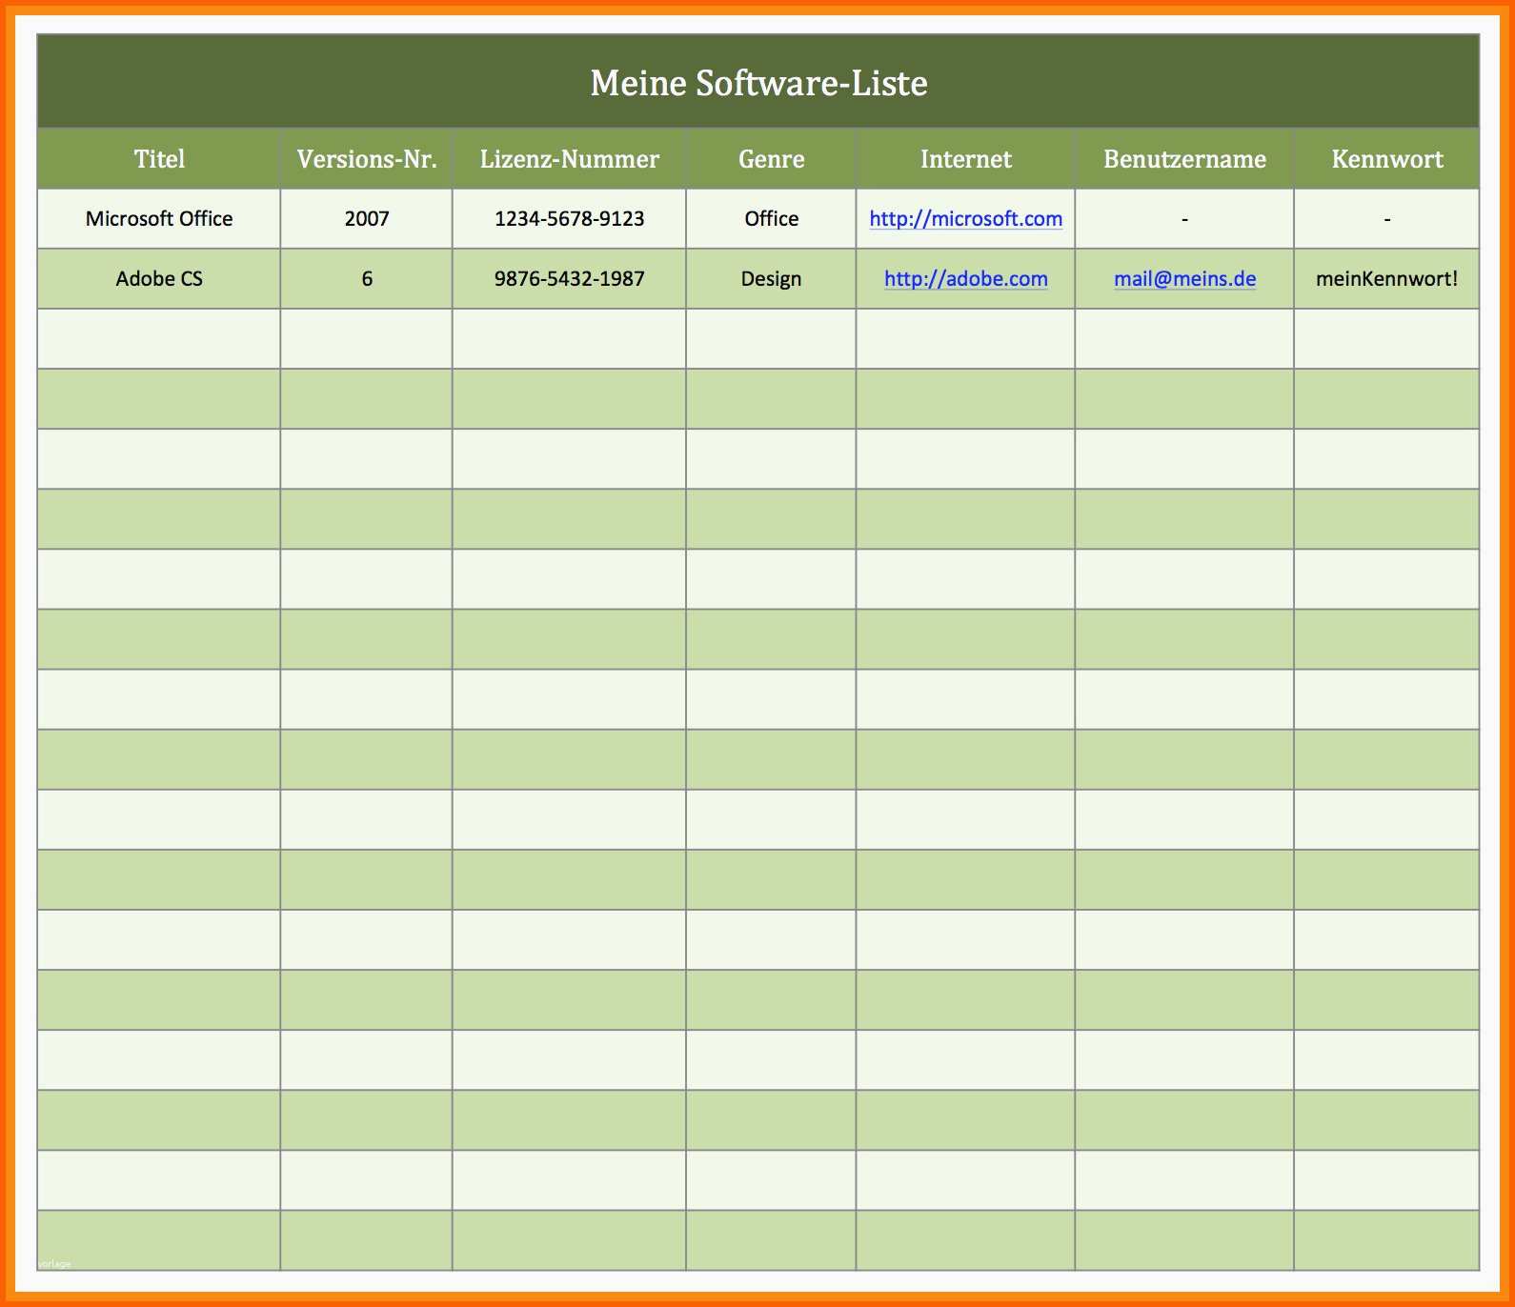Select the Adobe CS title cell
The width and height of the screenshot is (1515, 1307).
coord(159,279)
